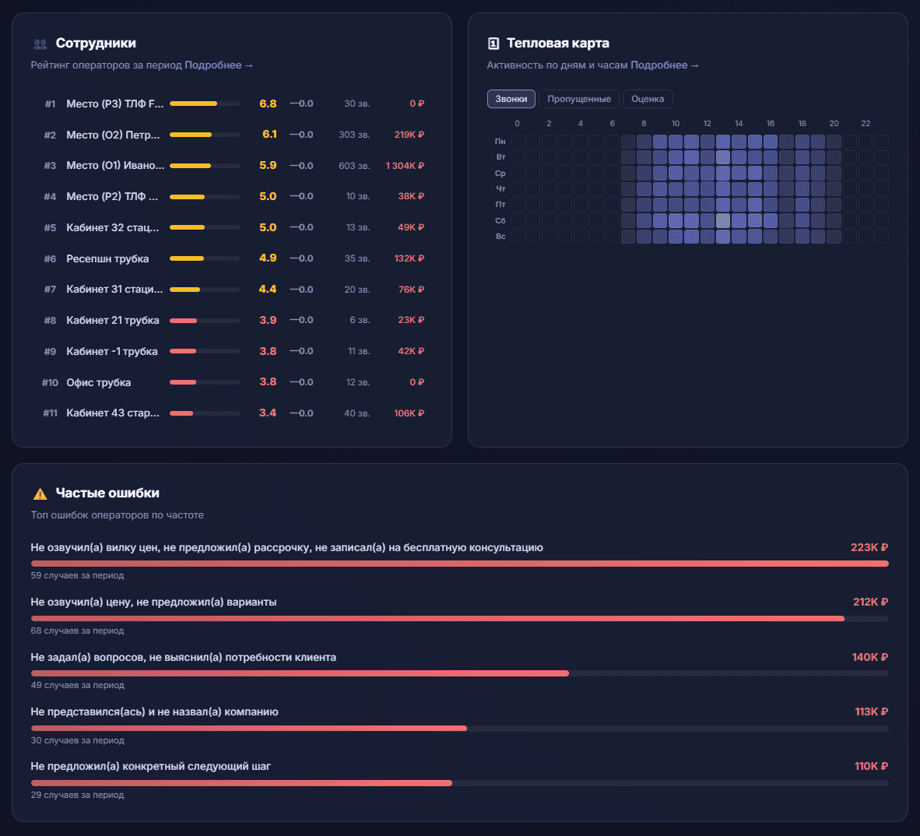The image size is (920, 836).
Task: Click the Сотрудники people icon
Action: (x=40, y=44)
